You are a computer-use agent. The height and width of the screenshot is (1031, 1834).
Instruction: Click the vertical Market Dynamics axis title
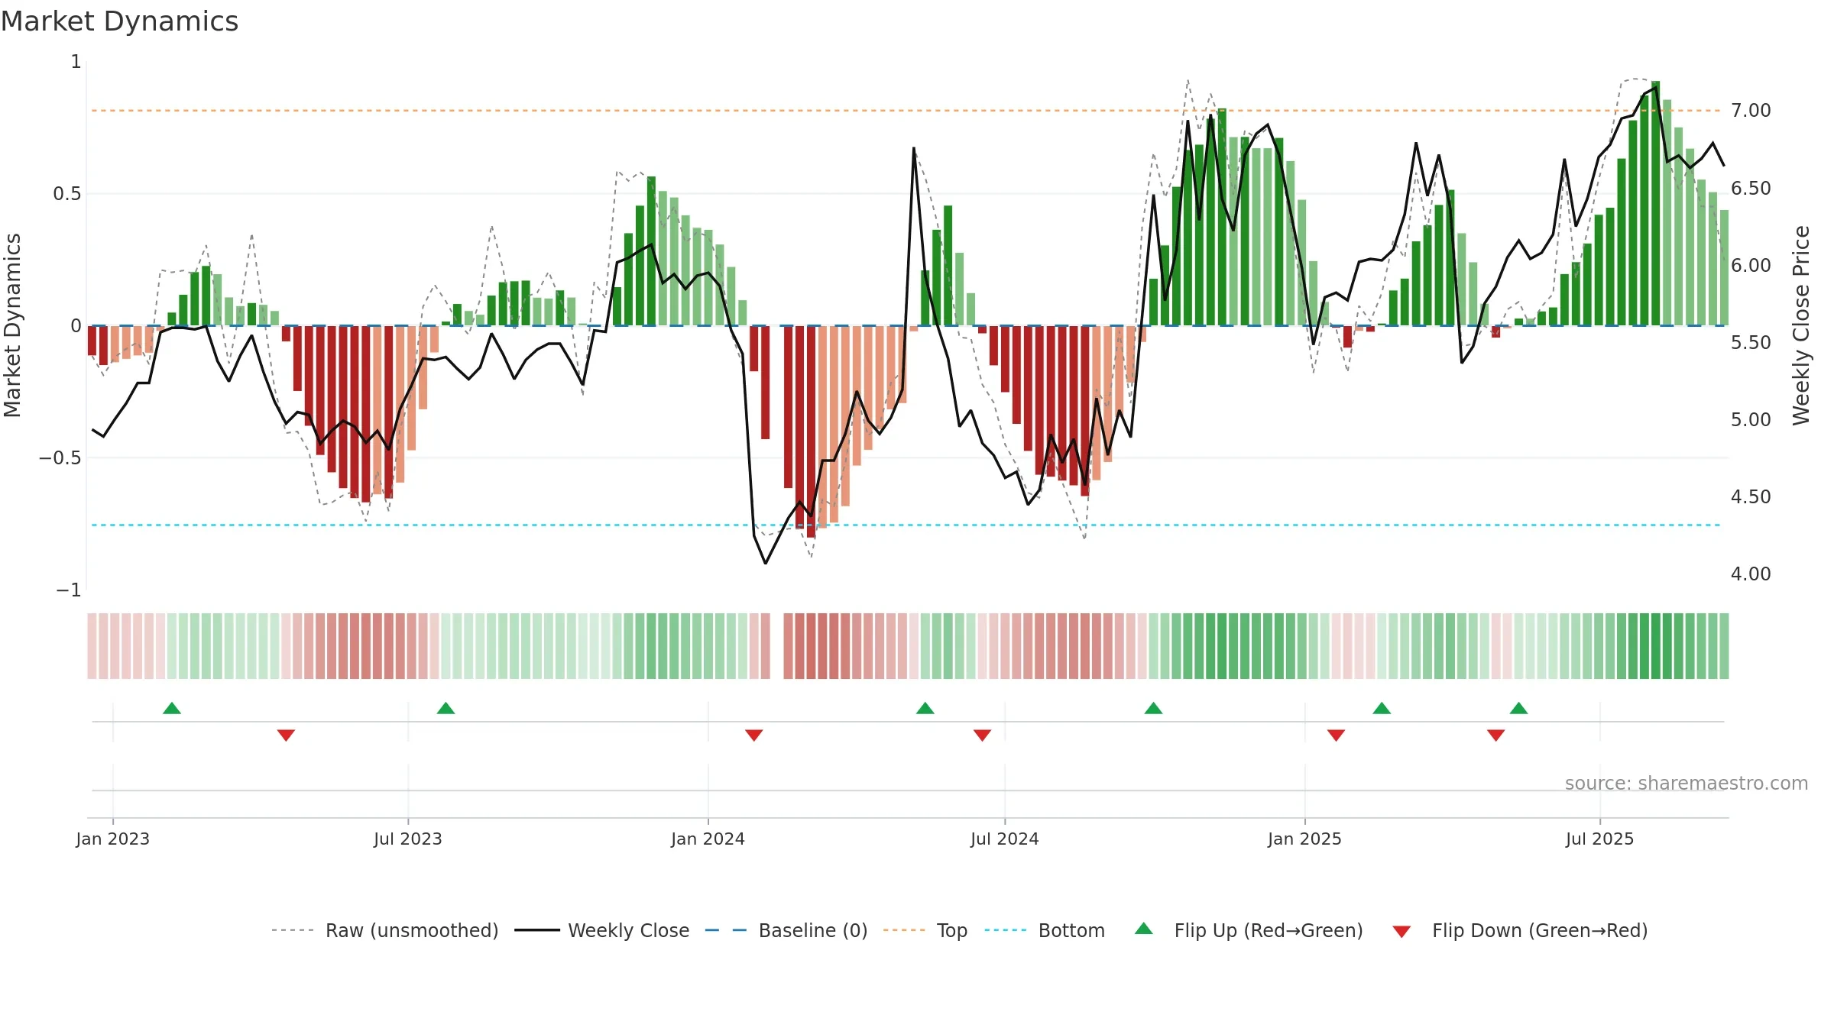point(12,325)
